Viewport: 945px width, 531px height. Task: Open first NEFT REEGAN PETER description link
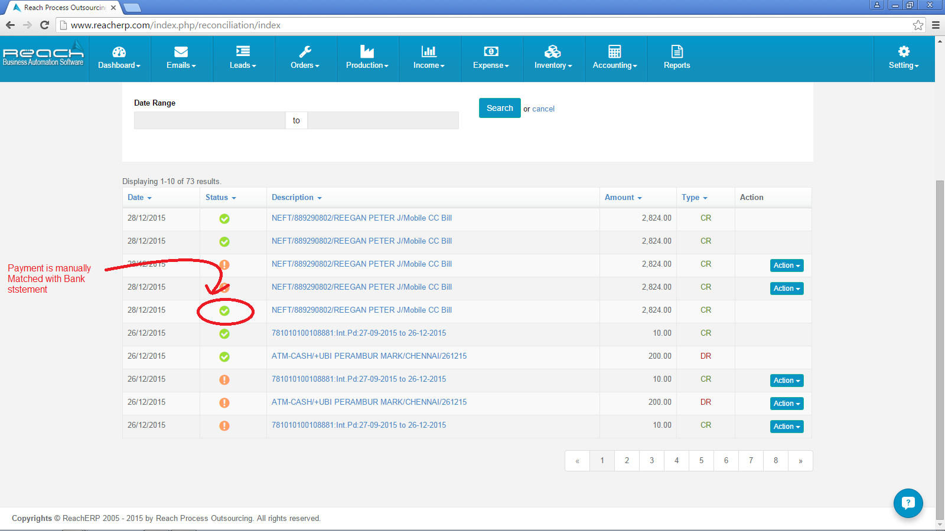361,218
